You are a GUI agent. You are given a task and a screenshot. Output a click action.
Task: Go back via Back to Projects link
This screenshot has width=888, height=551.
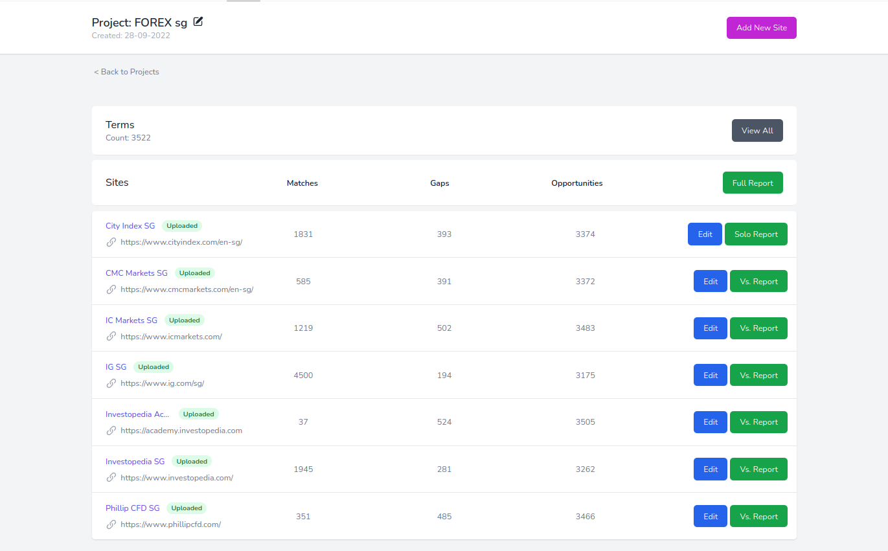126,72
